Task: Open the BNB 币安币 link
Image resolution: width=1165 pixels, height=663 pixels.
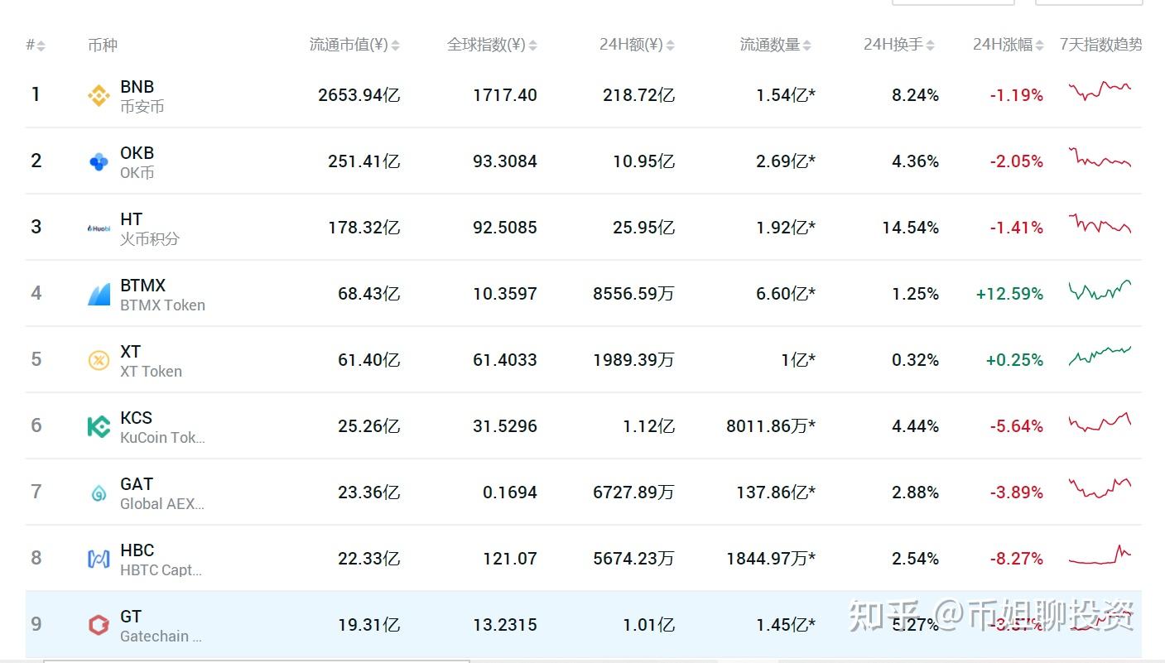Action: tap(142, 96)
